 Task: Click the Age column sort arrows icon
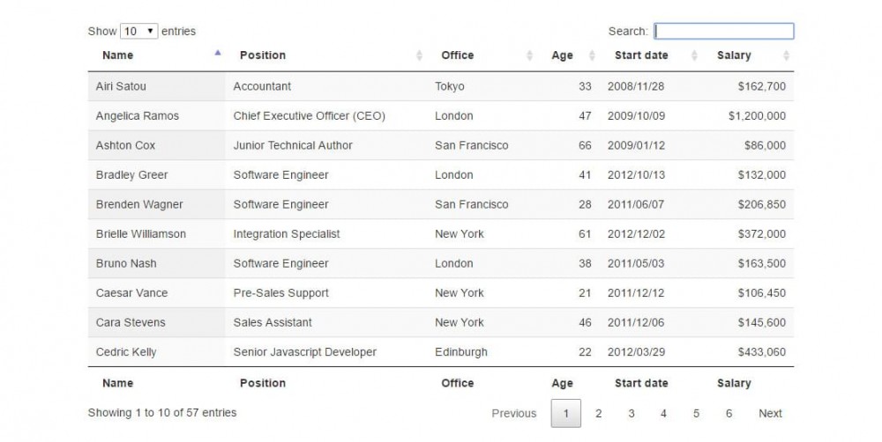(592, 55)
